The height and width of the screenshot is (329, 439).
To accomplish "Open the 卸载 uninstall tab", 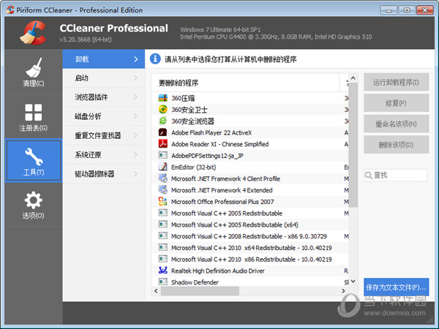I will pyautogui.click(x=104, y=59).
